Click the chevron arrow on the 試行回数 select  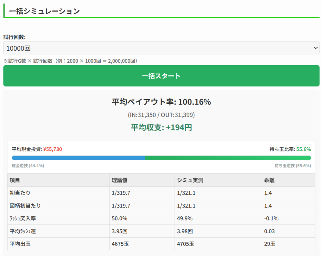(x=315, y=48)
